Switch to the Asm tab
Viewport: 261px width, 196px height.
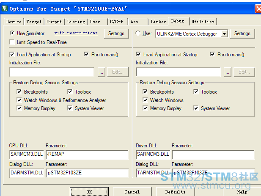[138, 22]
